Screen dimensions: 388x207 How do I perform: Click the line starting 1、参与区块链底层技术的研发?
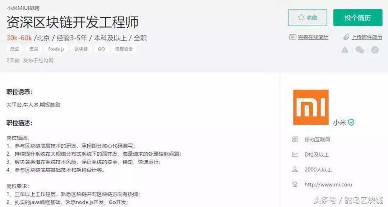(71, 146)
